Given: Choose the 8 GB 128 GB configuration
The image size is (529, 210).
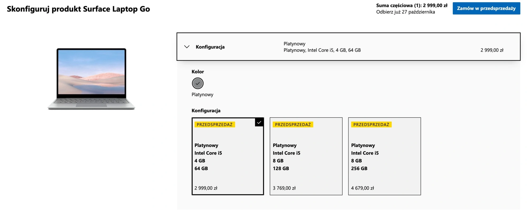Looking at the screenshot, I should (306, 156).
